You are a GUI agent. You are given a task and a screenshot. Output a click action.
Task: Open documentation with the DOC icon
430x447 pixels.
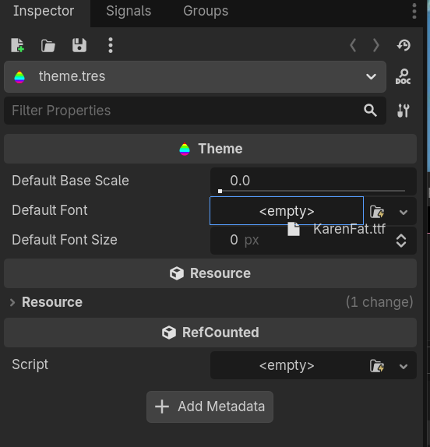coord(403,76)
